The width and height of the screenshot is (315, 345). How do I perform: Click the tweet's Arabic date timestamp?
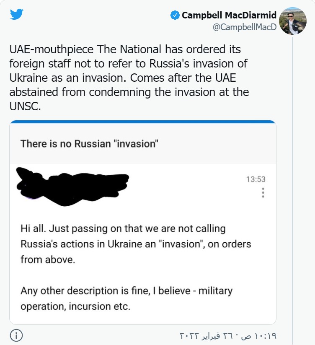point(228,336)
